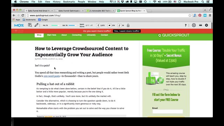This screenshot has height=126, width=224.
Task: Open the Consulting nav link
Action: [77, 35]
